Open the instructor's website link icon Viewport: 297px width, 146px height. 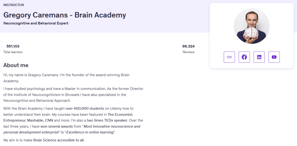[229, 57]
